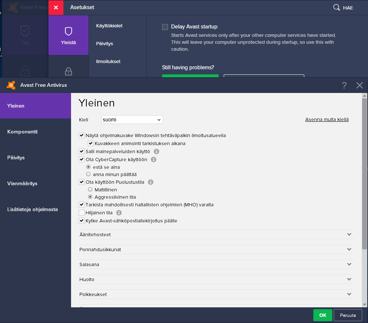Select Päivitys in the background Asetukset menu
The image size is (368, 323).
point(105,44)
